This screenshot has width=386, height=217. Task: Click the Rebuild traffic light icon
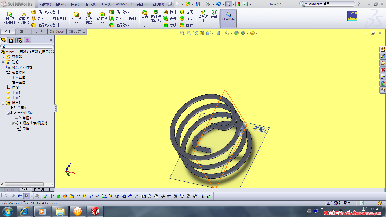point(238,4)
